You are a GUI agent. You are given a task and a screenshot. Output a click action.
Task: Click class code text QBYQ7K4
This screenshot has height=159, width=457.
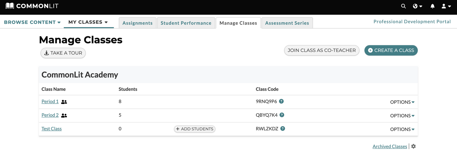coord(266,115)
